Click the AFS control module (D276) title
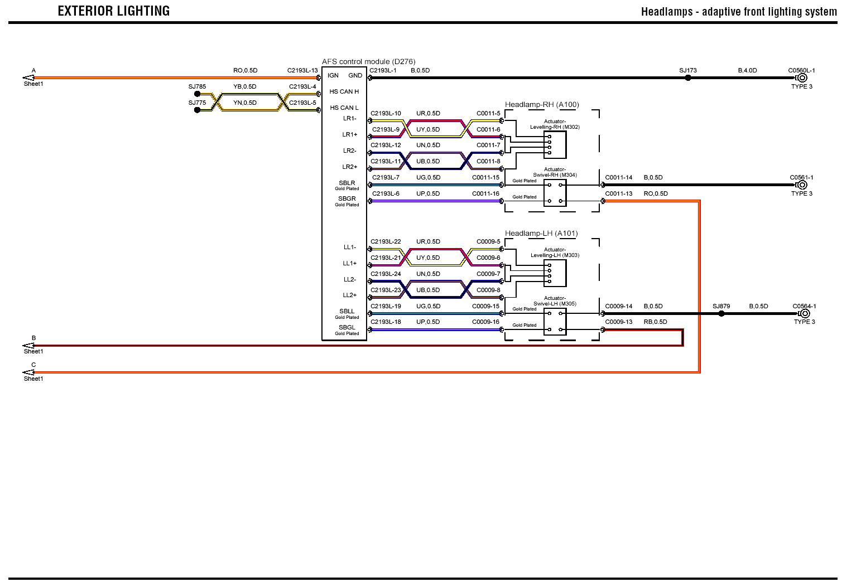 click(x=368, y=61)
